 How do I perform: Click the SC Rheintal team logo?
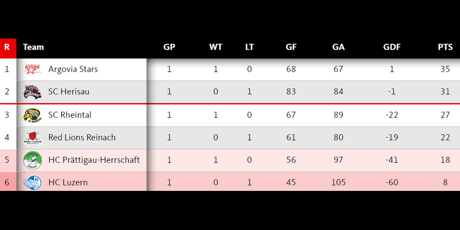coord(33,115)
